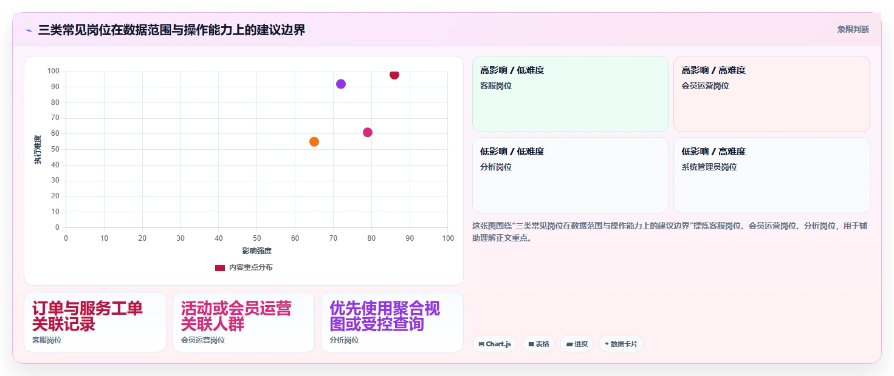894x376 pixels.
Task: Select the 活动或会员运营关联人群 card
Action: (244, 322)
